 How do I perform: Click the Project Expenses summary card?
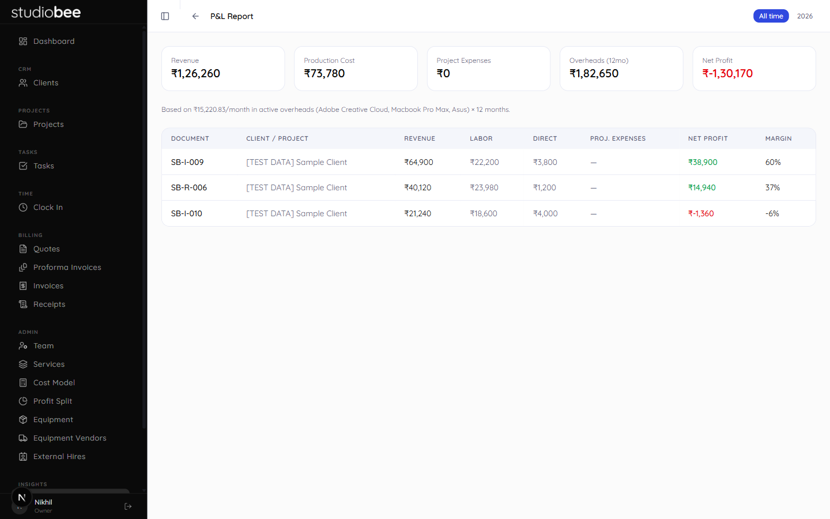tap(489, 69)
